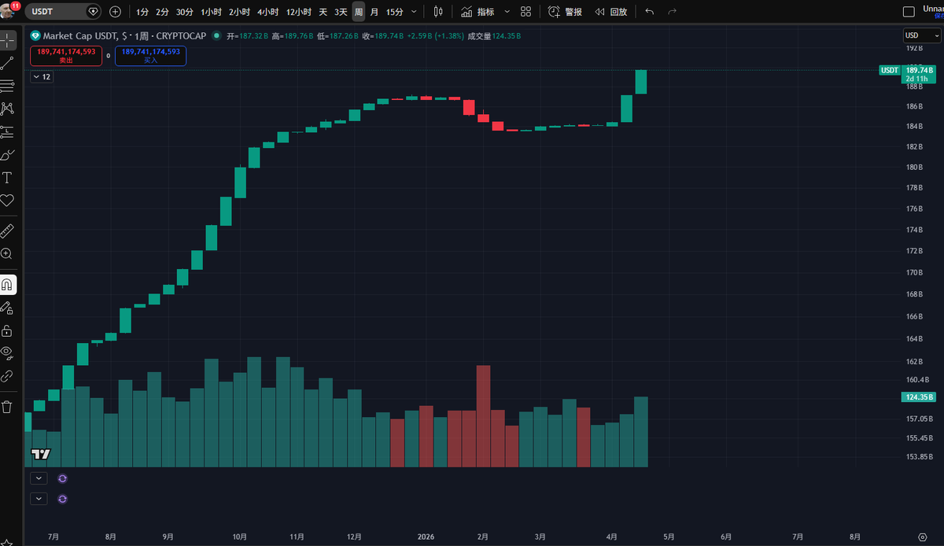Open the Fibonacci and Gann tools

point(7,86)
